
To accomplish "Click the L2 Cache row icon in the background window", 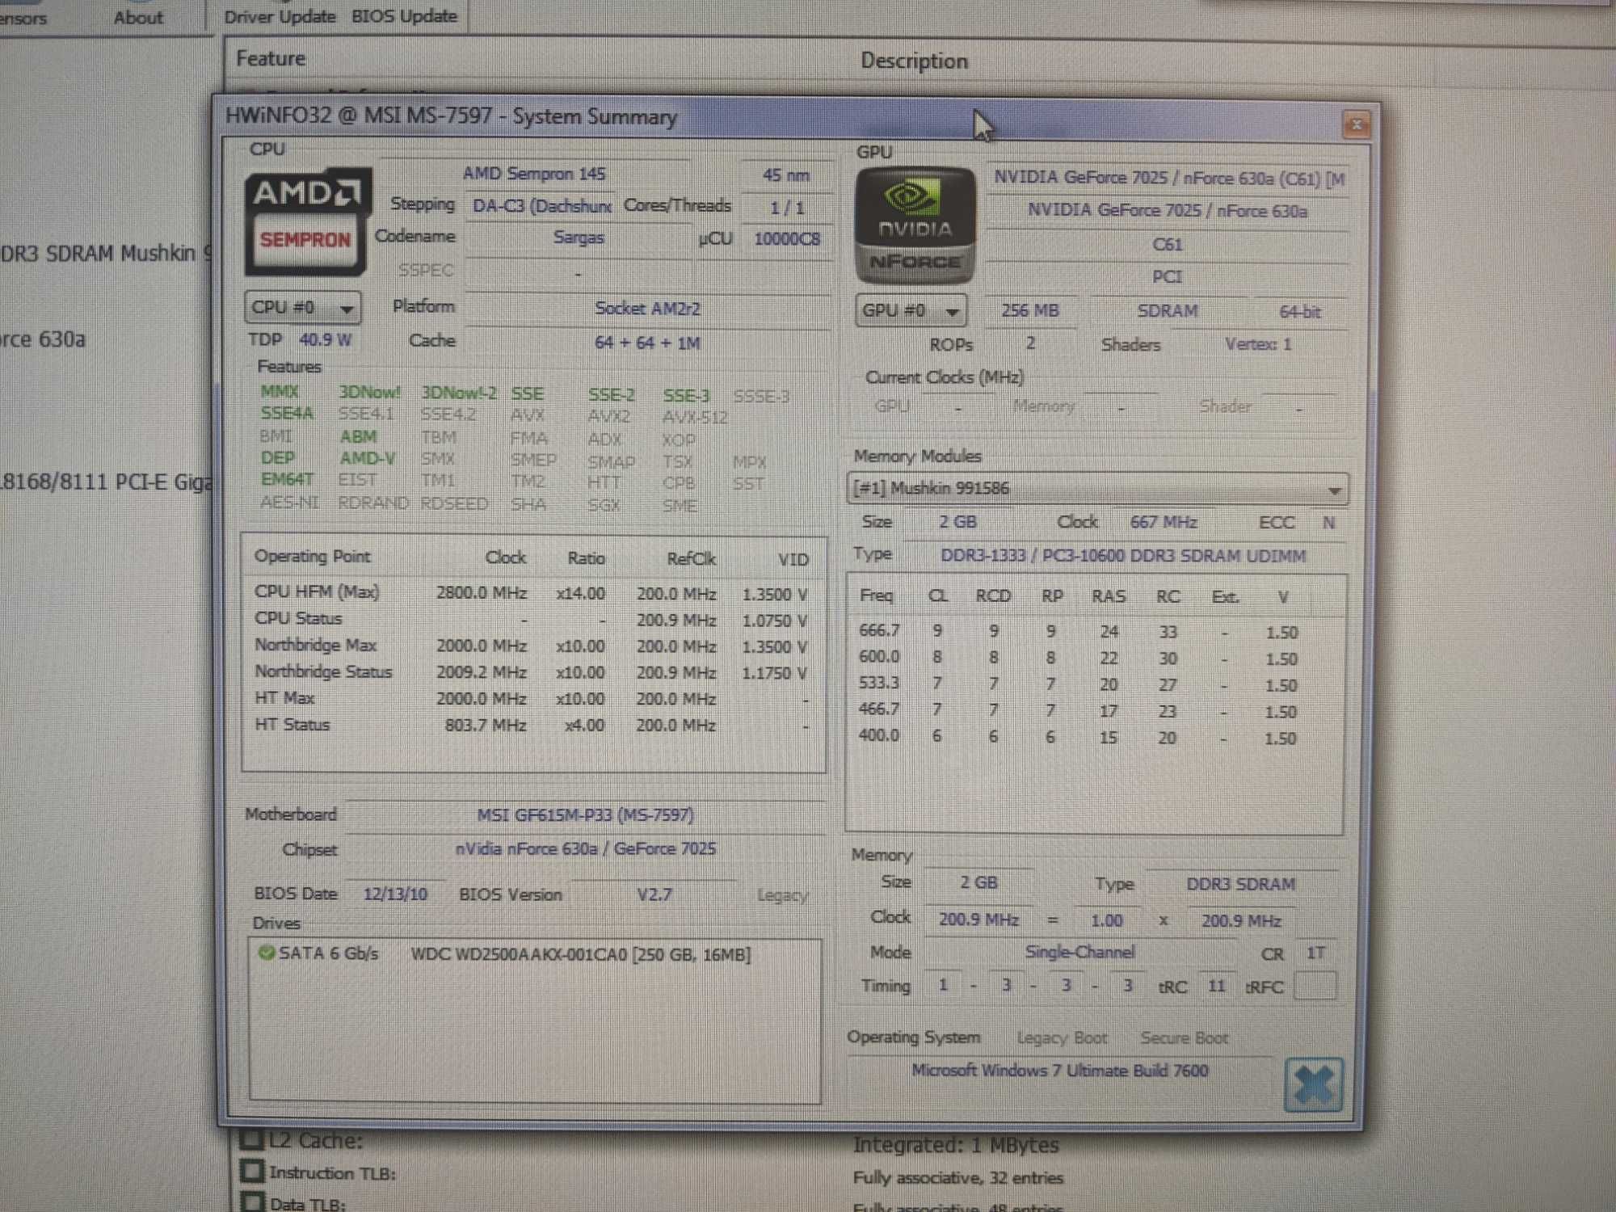I will 252,1139.
